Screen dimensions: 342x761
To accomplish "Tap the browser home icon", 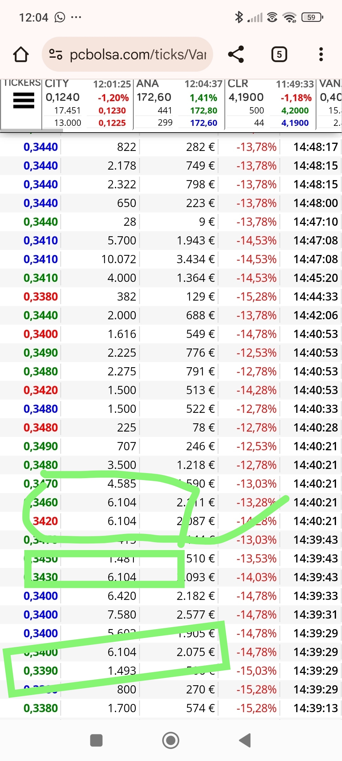I will [21, 55].
